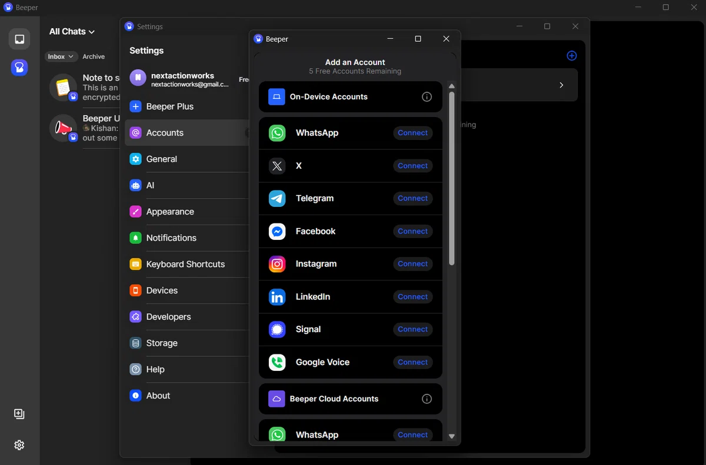Open the Beeper logo icon in the left sidebar
The image size is (706, 465).
19,68
